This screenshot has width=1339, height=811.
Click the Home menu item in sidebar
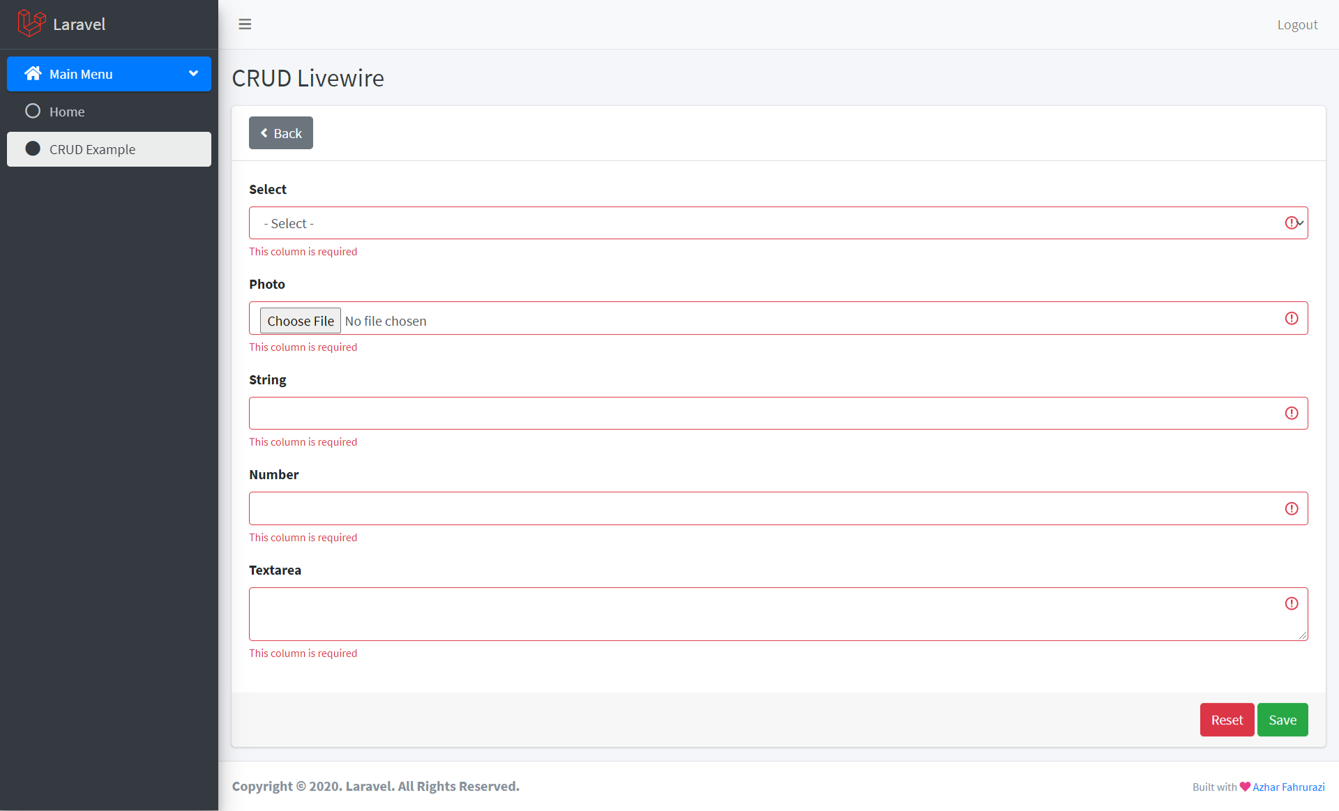point(108,111)
